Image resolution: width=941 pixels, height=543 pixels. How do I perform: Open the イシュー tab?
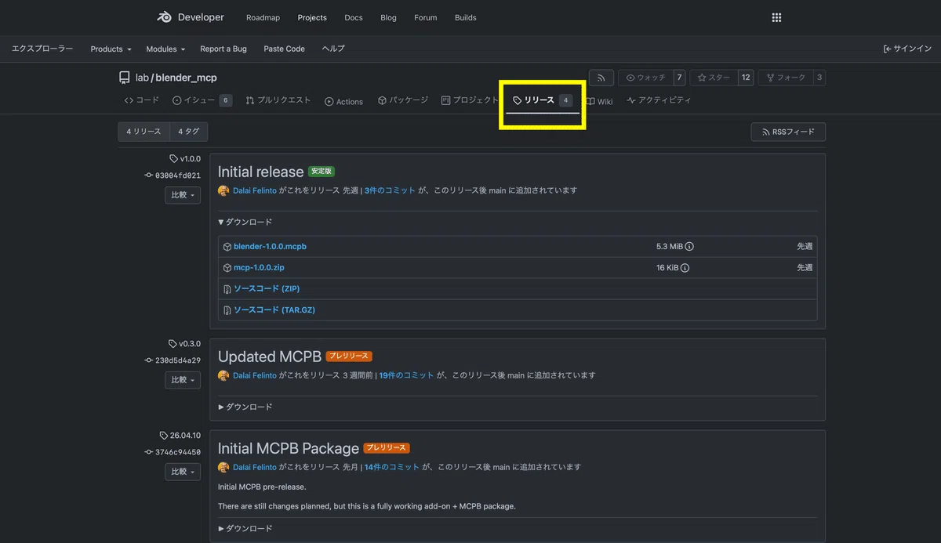pyautogui.click(x=202, y=100)
